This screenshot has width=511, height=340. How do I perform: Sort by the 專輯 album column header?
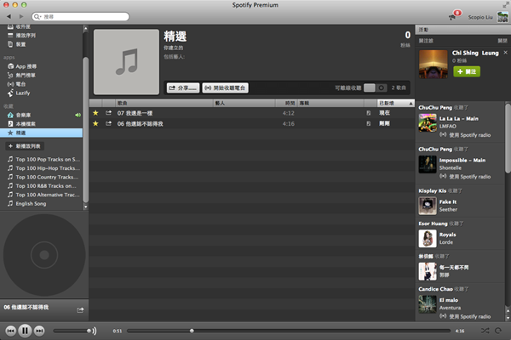coord(330,103)
